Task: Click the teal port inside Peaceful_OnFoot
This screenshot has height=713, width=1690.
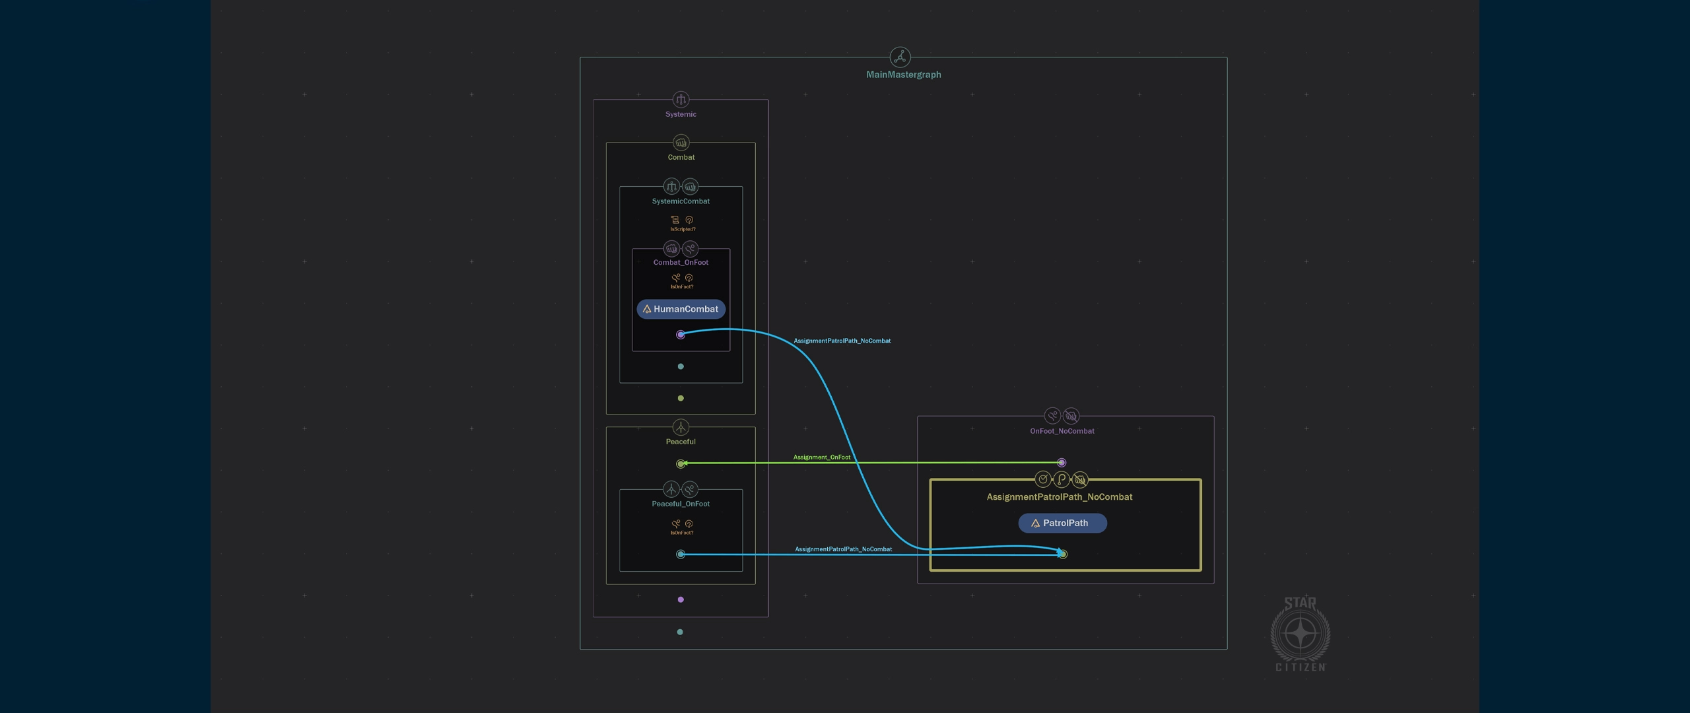Action: pyautogui.click(x=681, y=555)
